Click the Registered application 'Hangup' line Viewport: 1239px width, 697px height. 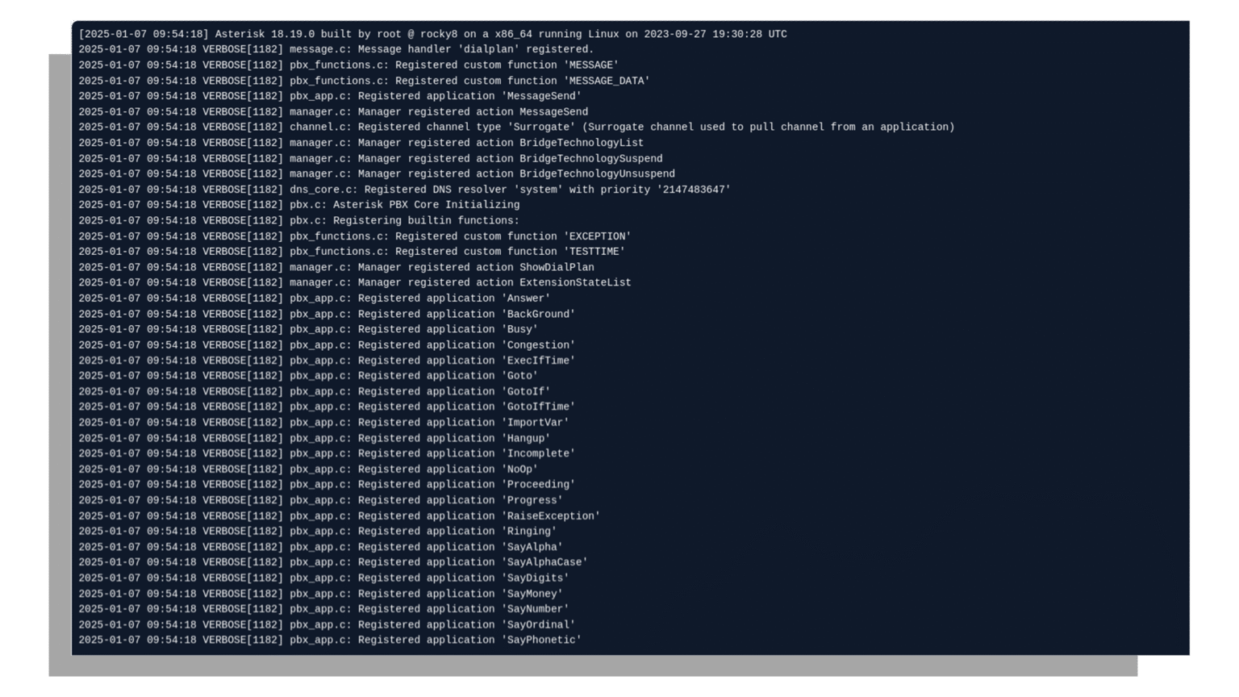[315, 439]
